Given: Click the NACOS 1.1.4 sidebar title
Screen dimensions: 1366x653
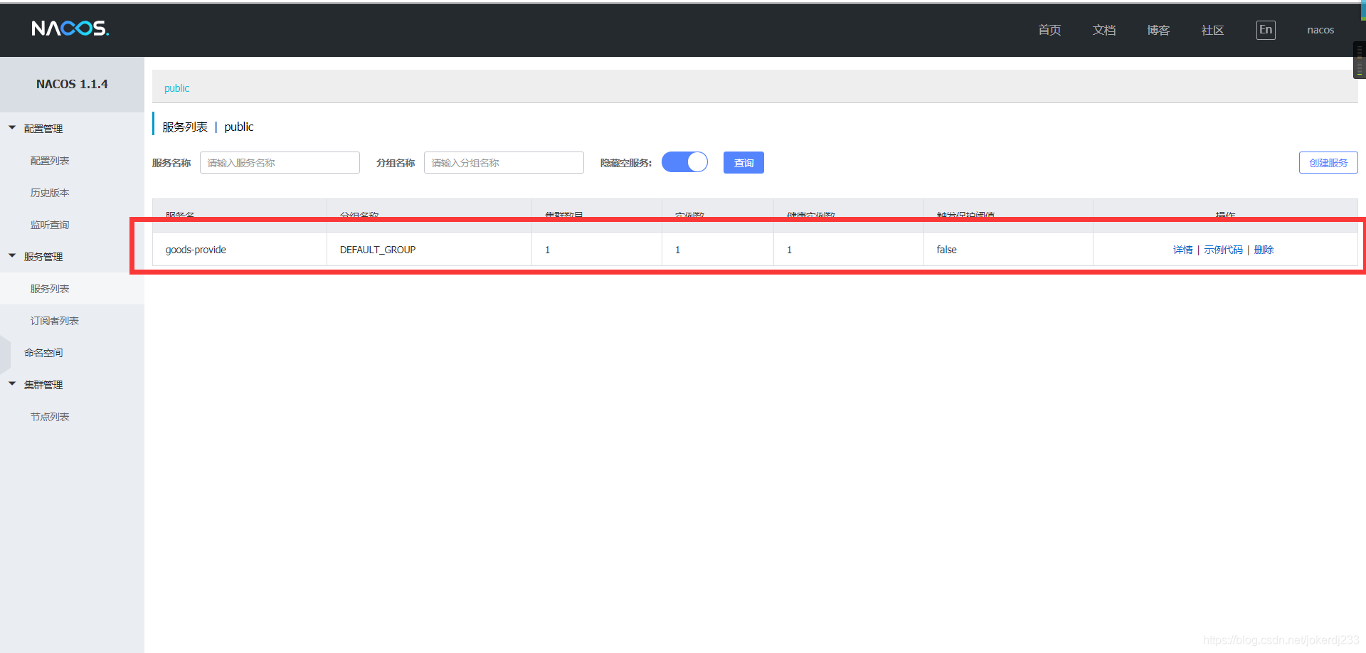Looking at the screenshot, I should point(72,84).
